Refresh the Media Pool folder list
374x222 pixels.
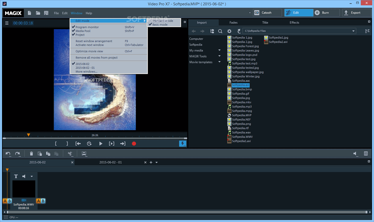[239, 31]
